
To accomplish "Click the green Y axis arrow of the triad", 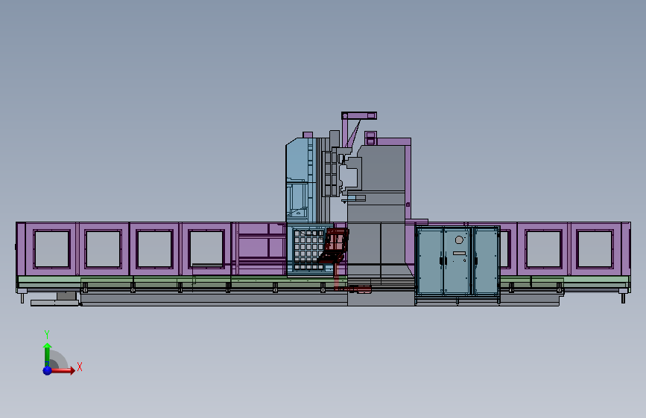I will [47, 353].
